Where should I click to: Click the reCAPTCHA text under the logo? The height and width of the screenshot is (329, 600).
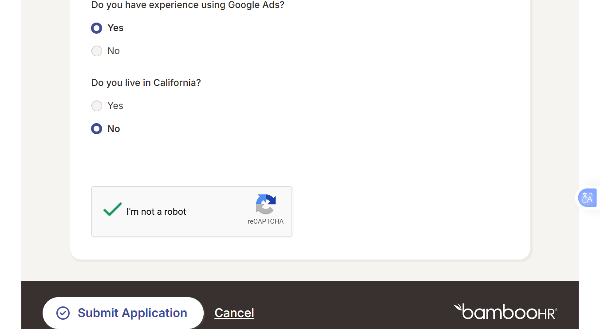[265, 221]
